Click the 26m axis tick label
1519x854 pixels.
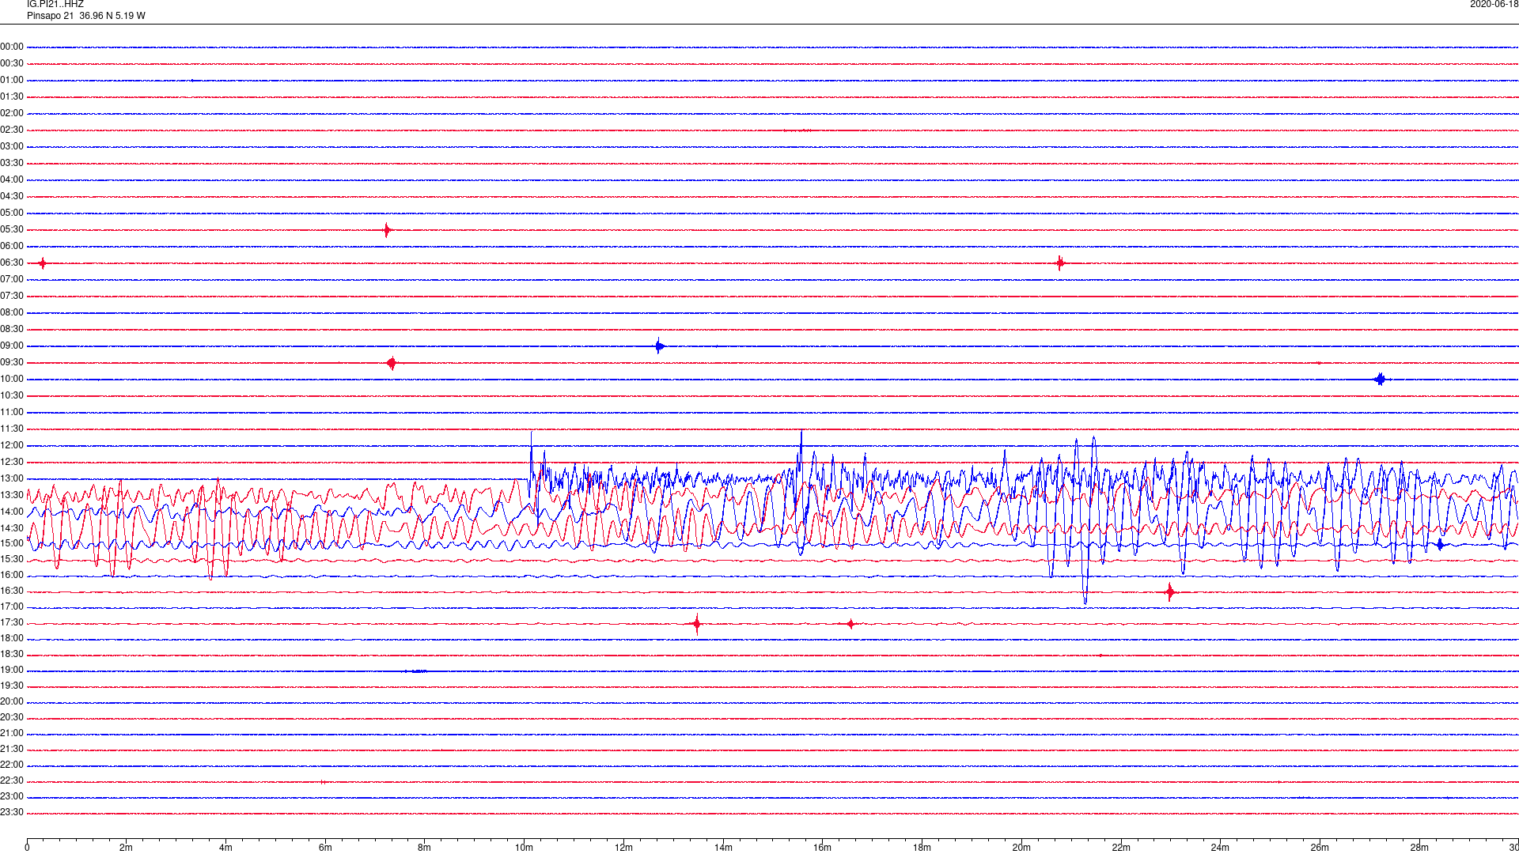(1320, 848)
